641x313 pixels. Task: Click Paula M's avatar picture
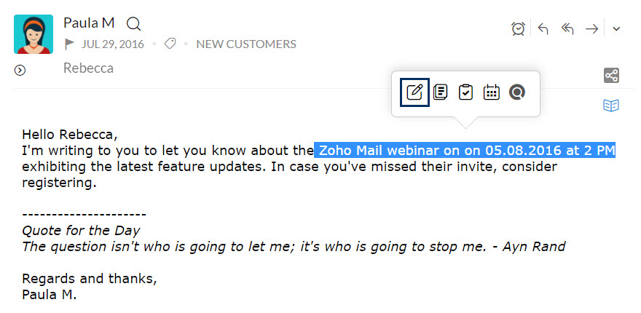point(34,34)
